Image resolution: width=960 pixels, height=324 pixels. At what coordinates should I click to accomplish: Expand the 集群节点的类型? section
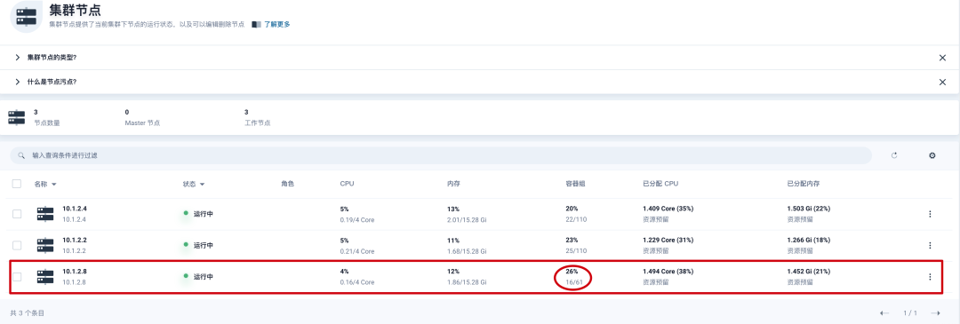[x=18, y=58]
